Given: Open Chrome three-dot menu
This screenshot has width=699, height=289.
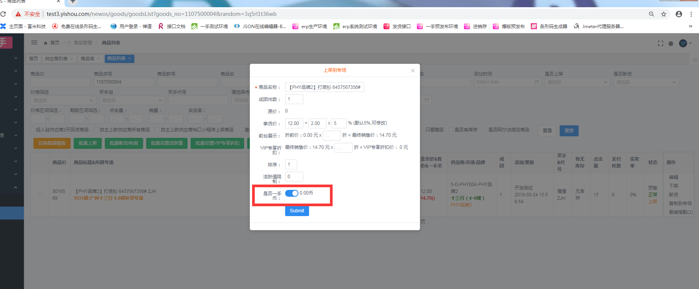Looking at the screenshot, I should (691, 14).
